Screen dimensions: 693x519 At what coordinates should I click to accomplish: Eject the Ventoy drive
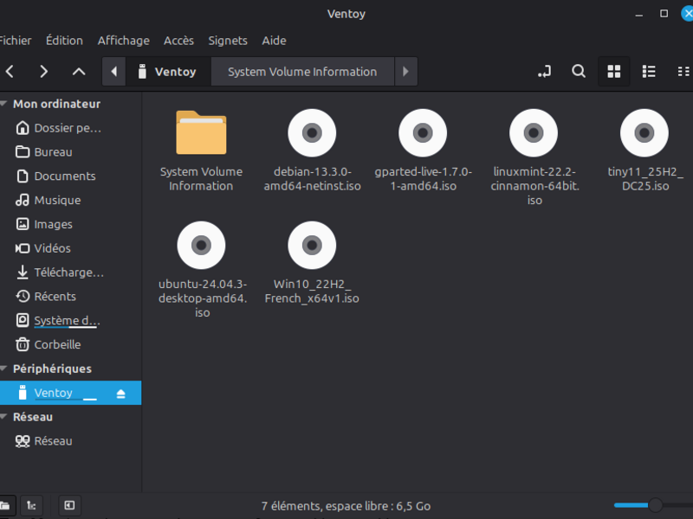click(x=120, y=394)
